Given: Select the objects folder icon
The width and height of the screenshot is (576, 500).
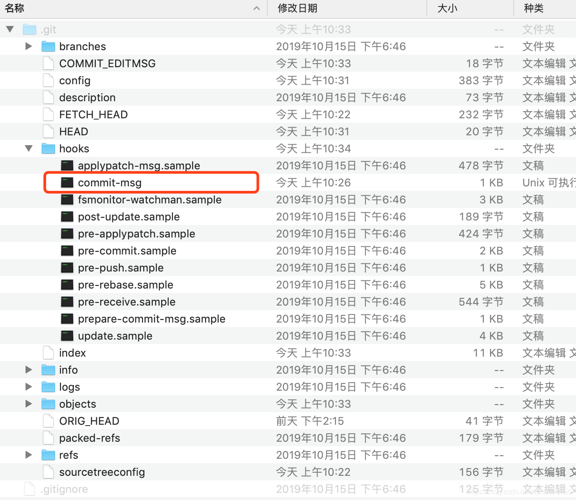Looking at the screenshot, I should pyautogui.click(x=48, y=404).
